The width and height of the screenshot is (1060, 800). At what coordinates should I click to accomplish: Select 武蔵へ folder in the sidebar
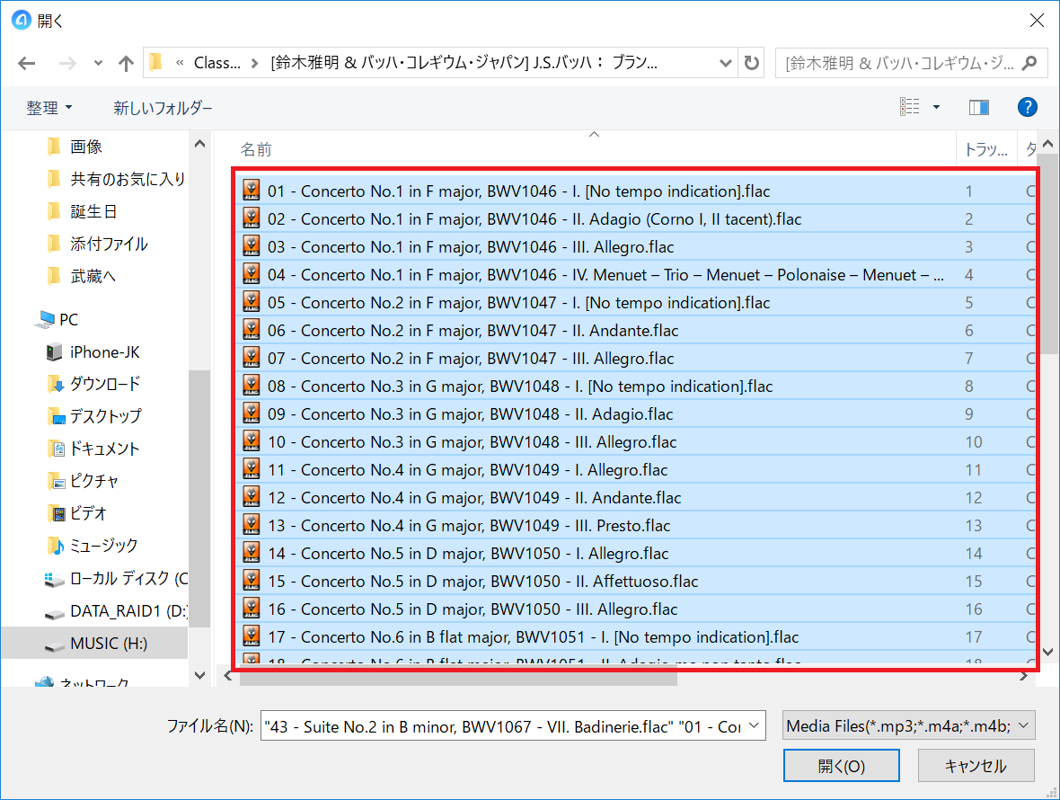(x=93, y=277)
